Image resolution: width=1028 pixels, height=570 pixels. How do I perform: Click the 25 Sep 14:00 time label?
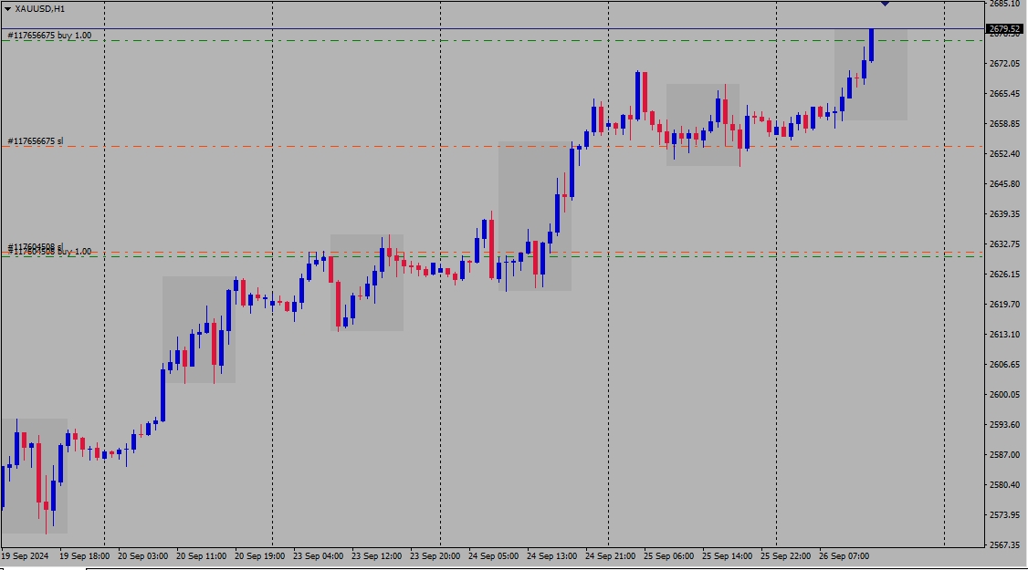[x=727, y=556]
